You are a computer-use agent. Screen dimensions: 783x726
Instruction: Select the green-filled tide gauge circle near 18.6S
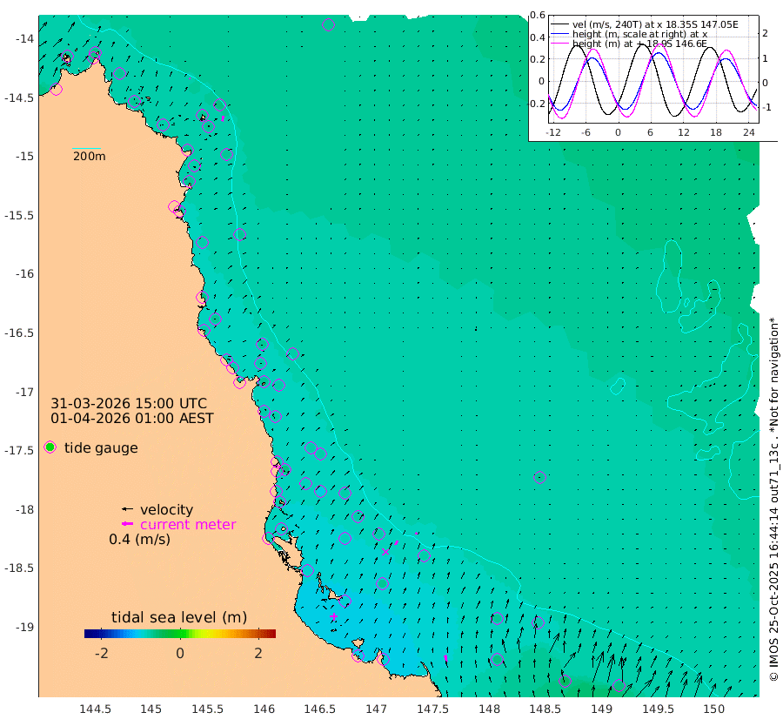(x=382, y=583)
